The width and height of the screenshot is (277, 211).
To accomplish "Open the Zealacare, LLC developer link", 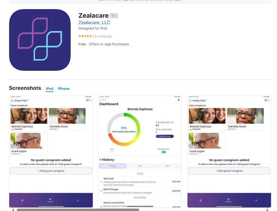I will 94,23.
